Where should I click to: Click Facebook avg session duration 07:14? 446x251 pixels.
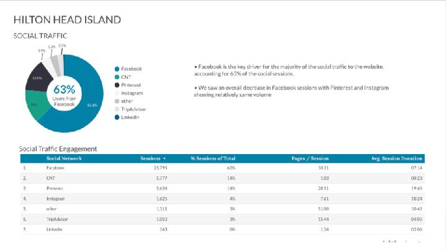tap(416, 168)
